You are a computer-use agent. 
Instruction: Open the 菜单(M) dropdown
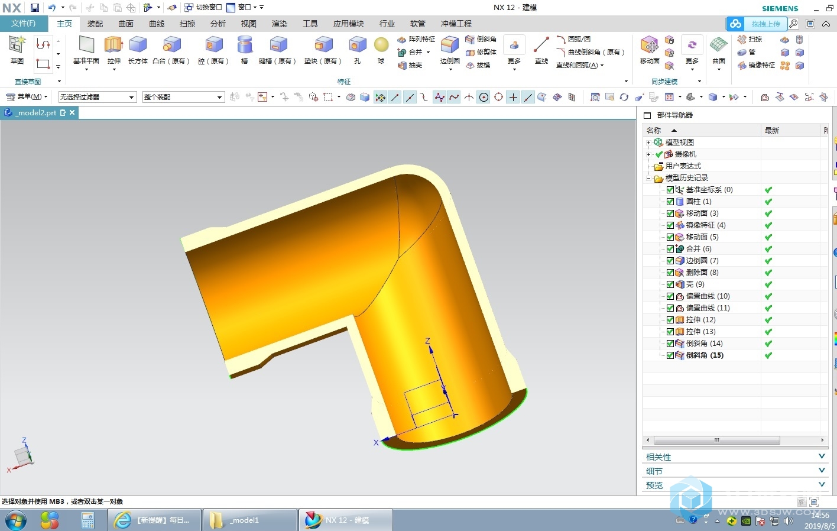click(x=27, y=97)
